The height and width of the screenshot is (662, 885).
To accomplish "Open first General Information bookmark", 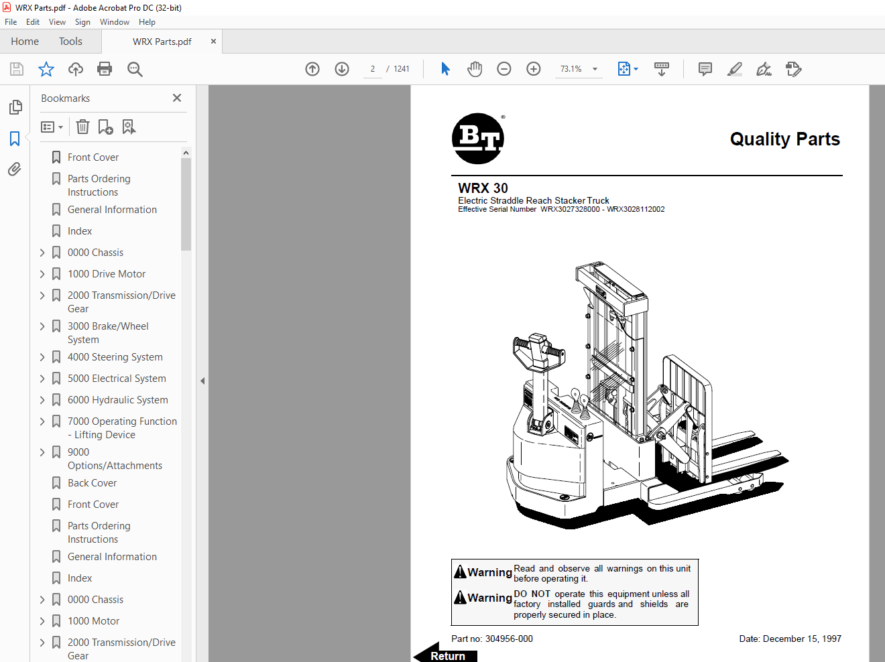I will click(x=112, y=210).
